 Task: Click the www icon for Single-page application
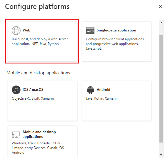(x=90, y=31)
